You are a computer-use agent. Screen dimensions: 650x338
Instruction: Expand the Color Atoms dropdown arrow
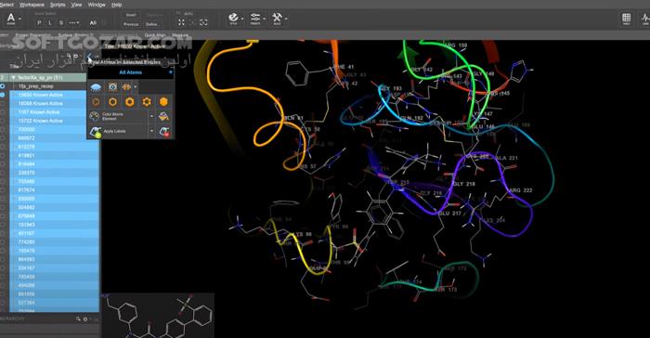tap(151, 117)
